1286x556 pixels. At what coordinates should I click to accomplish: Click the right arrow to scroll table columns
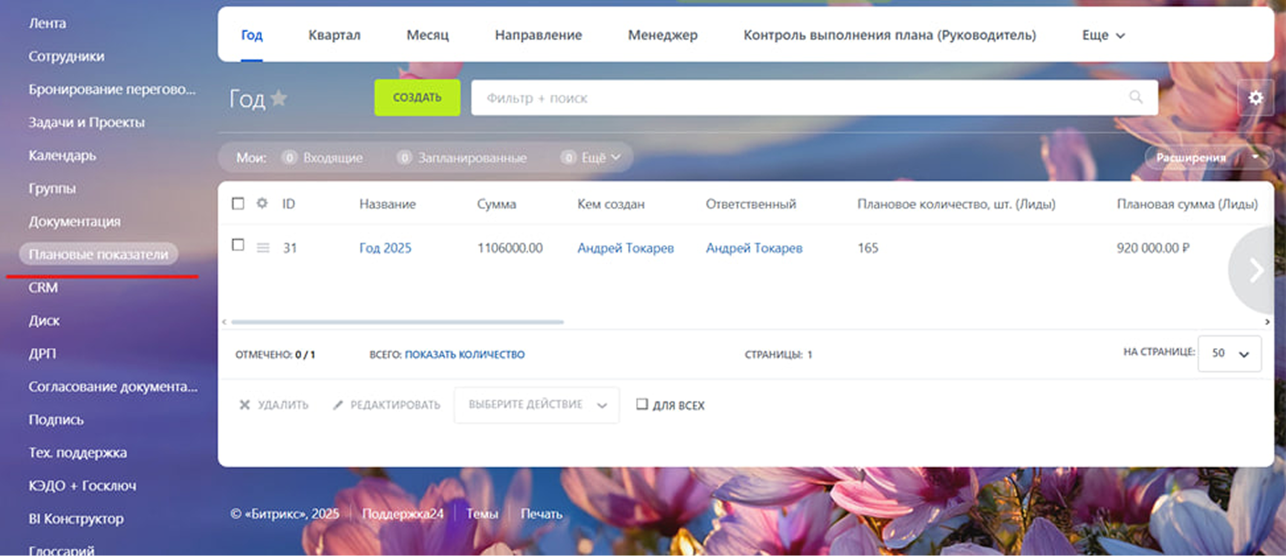point(1256,270)
